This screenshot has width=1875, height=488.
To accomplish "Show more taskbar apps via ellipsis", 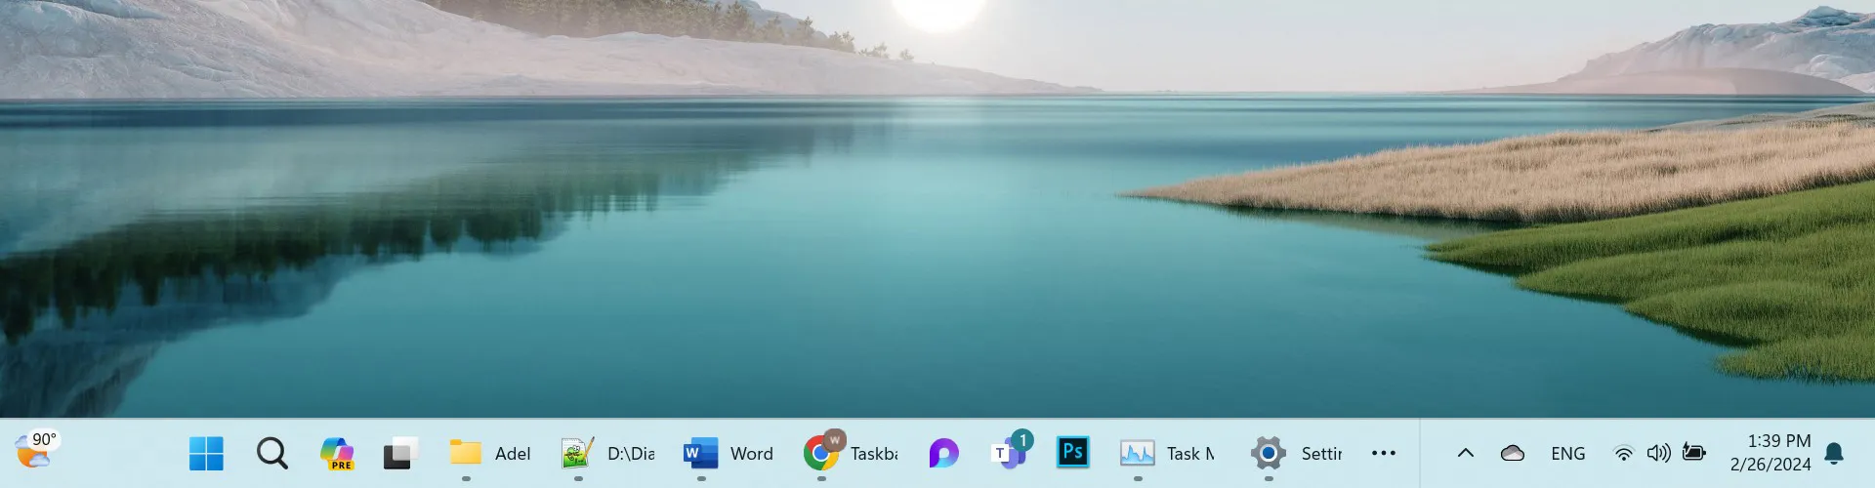I will [1384, 453].
